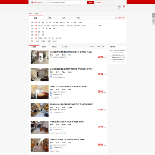The width and height of the screenshot is (155, 155).
Task: Open the first listing's living room photo
Action: point(40,57)
